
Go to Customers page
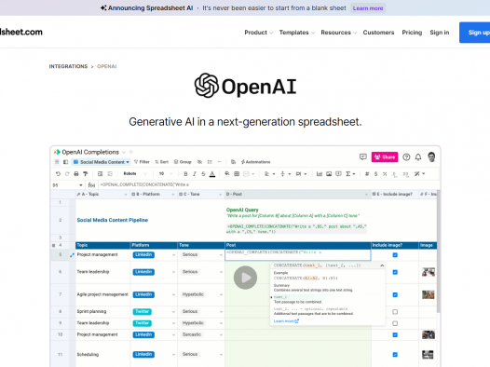tap(378, 33)
